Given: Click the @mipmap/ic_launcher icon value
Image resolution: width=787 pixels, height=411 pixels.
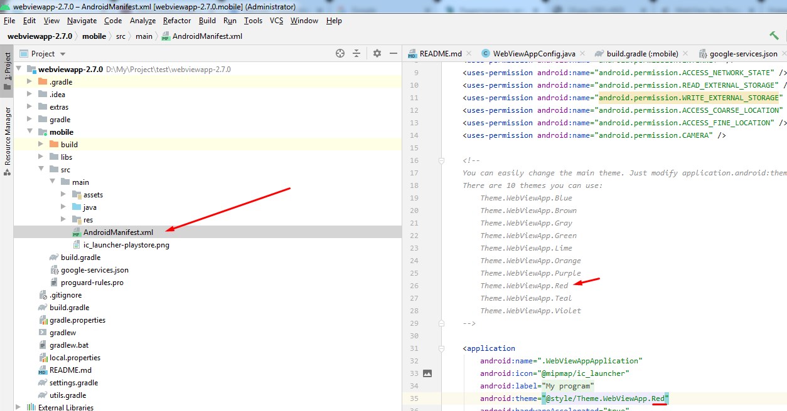Looking at the screenshot, I should pos(584,373).
